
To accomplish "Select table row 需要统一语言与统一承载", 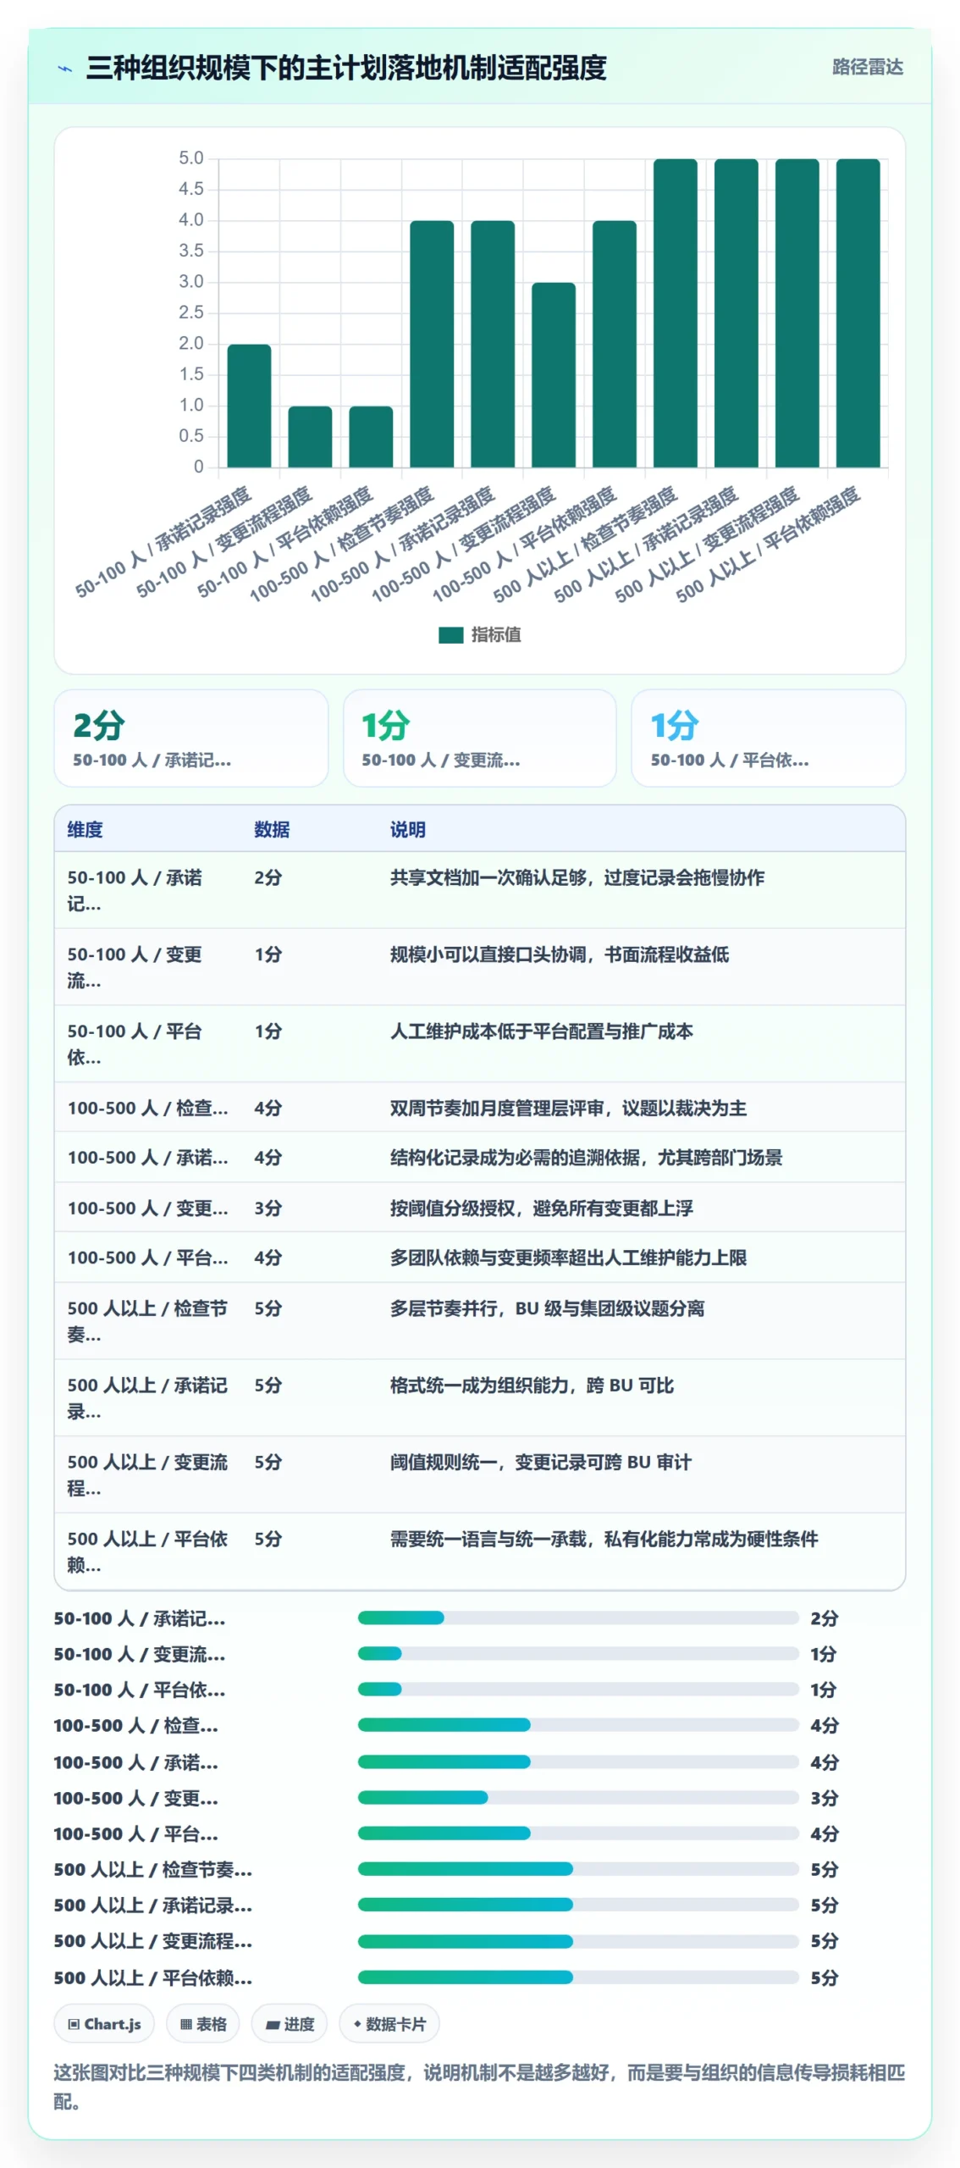I will (480, 1551).
